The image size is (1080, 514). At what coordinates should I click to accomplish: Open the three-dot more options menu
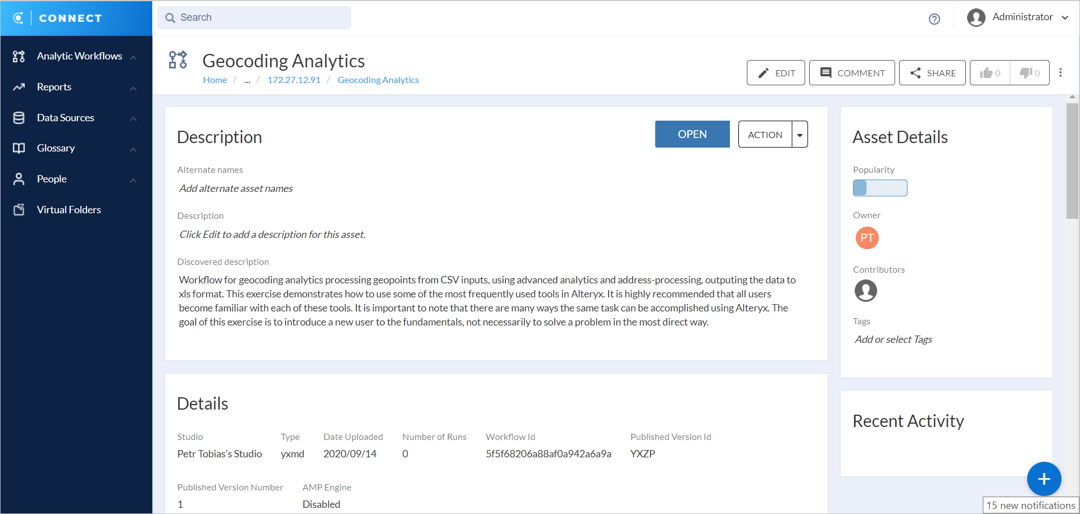point(1060,72)
